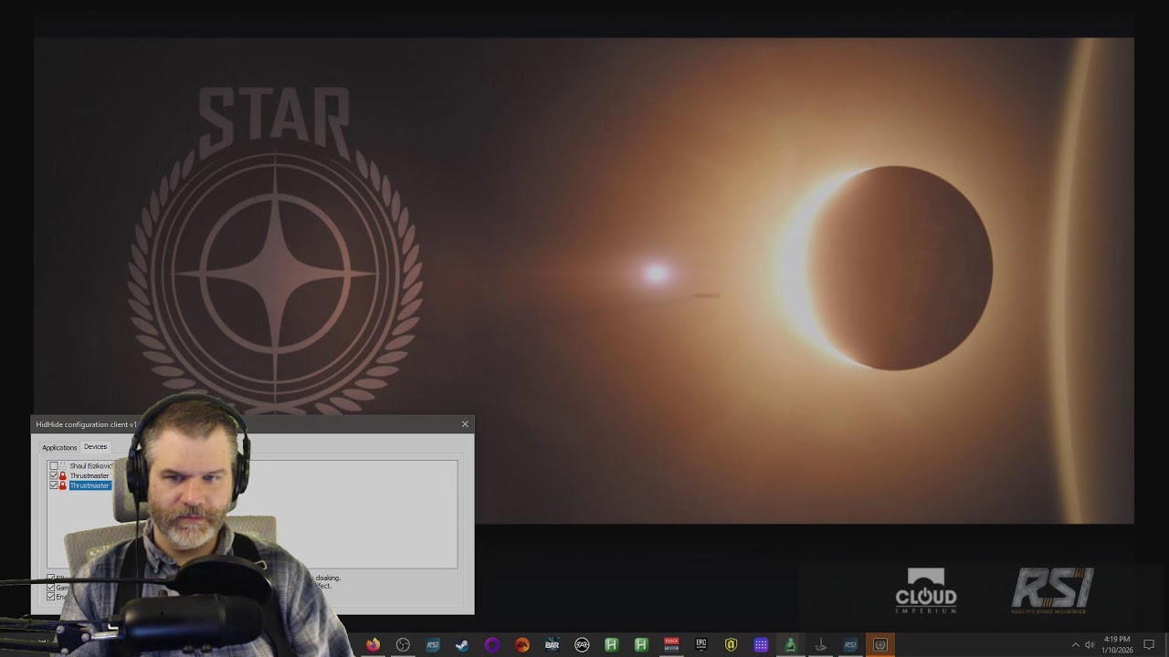Open OBS Studio from the taskbar
1169x657 pixels.
(x=403, y=645)
